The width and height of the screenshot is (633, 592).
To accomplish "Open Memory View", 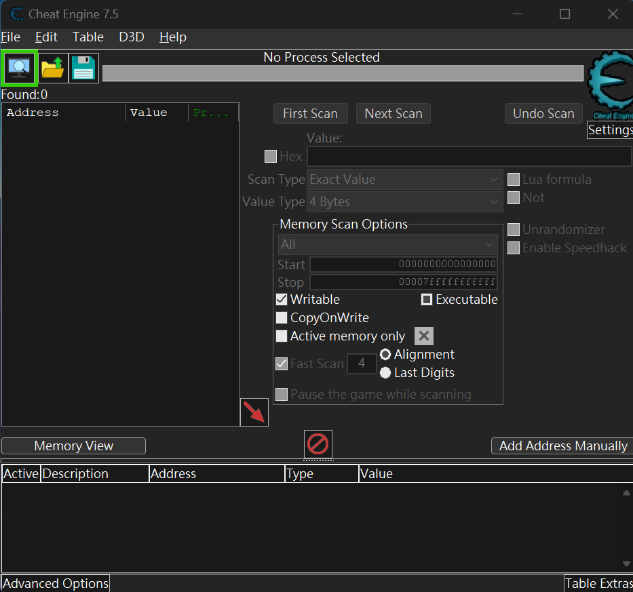I will (x=73, y=446).
